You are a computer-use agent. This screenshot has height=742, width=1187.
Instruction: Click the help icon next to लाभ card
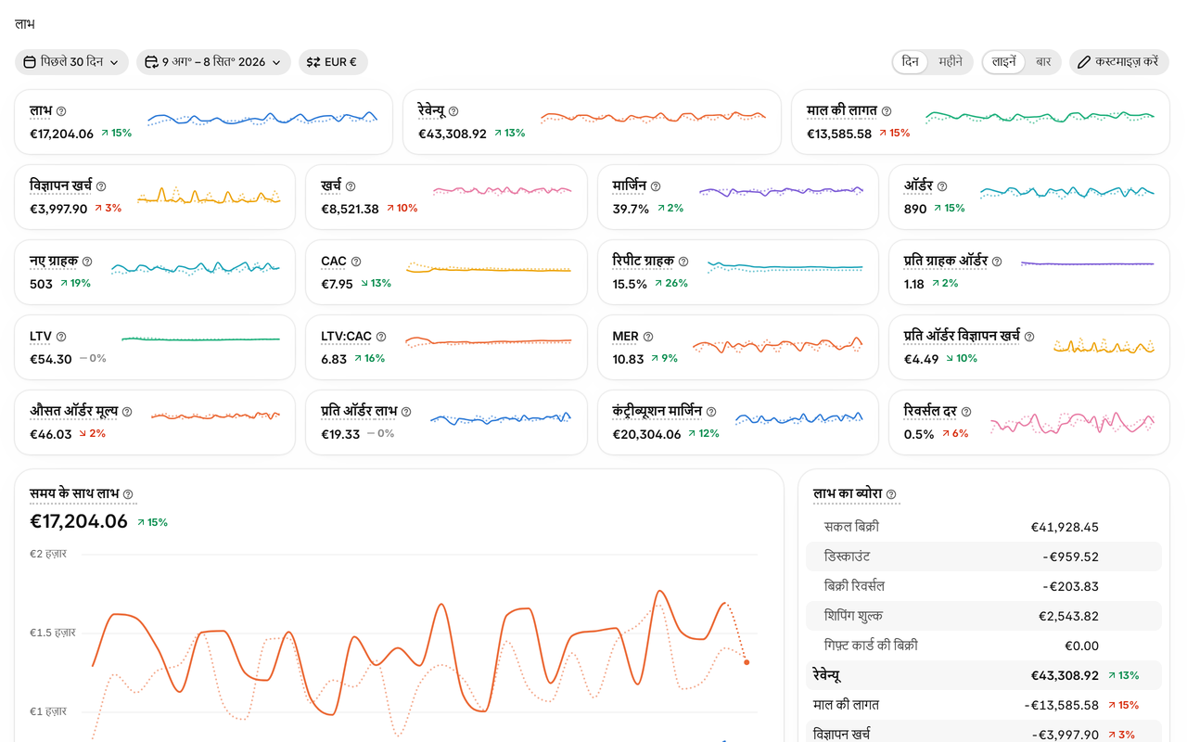[61, 111]
